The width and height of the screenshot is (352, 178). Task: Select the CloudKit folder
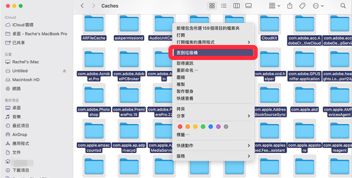click(270, 27)
